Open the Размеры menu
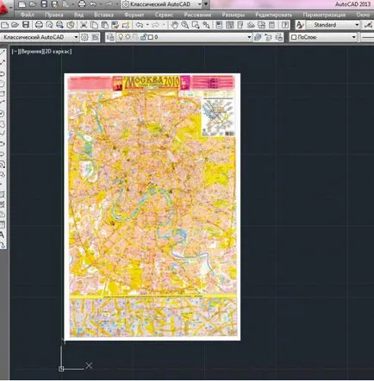374x381 pixels. (234, 15)
